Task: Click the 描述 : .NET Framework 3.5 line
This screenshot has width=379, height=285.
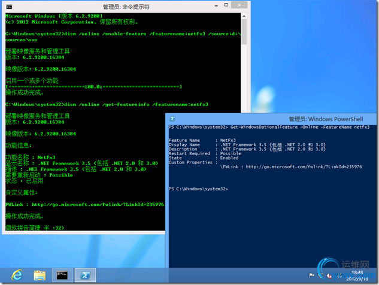Action: pos(76,169)
